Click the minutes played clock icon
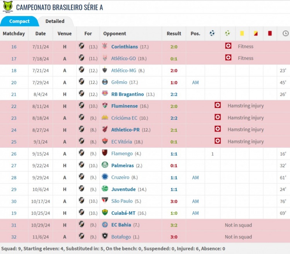The image size is (290, 254). 285,34
